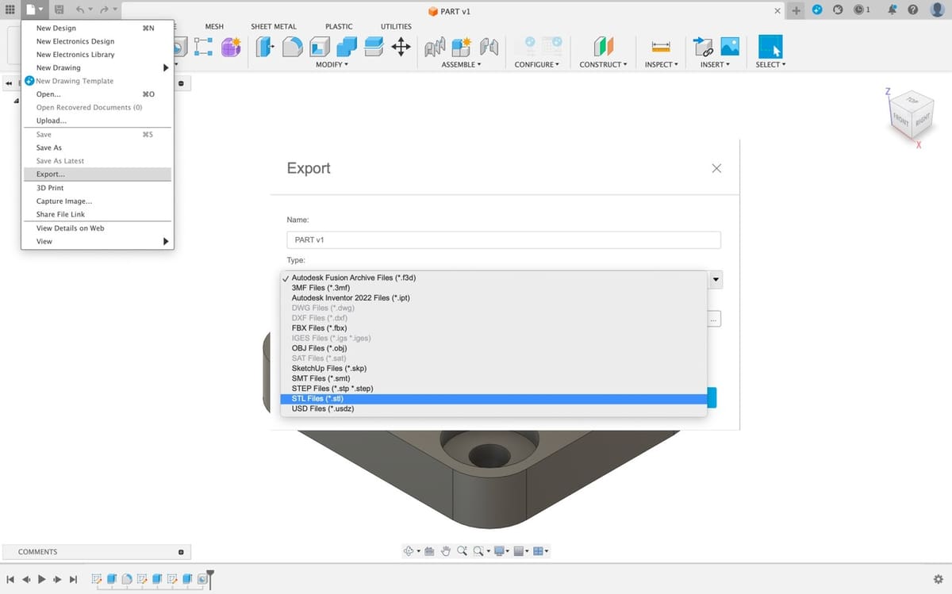
Task: Select 3D Print from File menu
Action: pos(50,188)
